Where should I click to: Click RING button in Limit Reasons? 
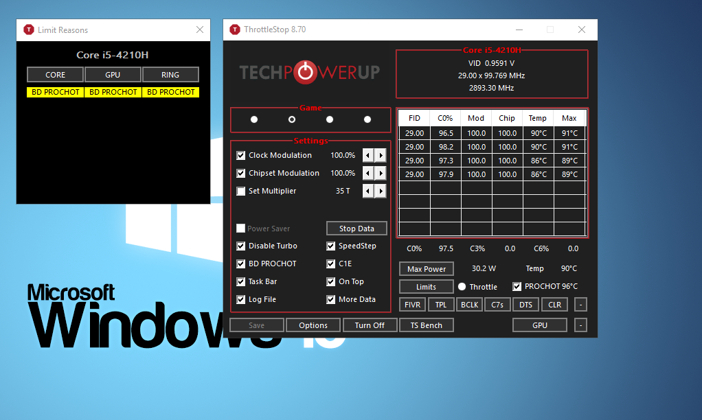tap(170, 75)
